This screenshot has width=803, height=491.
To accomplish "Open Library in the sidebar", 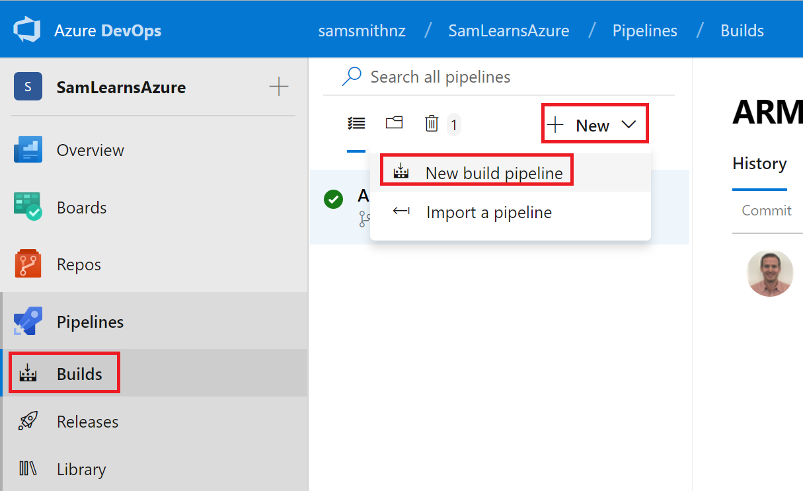I will pos(81,469).
